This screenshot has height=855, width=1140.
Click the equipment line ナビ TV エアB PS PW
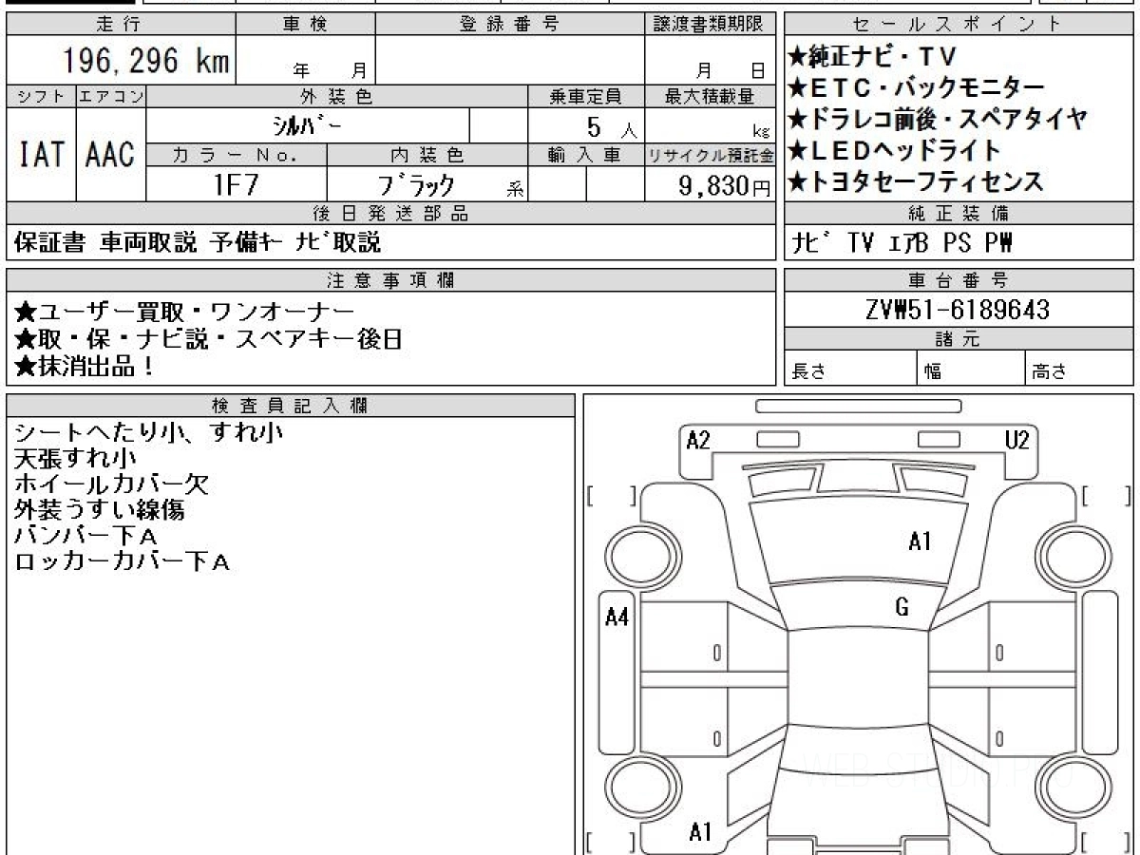point(902,243)
